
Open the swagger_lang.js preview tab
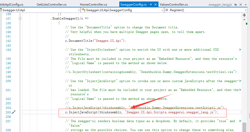tap(220, 5)
